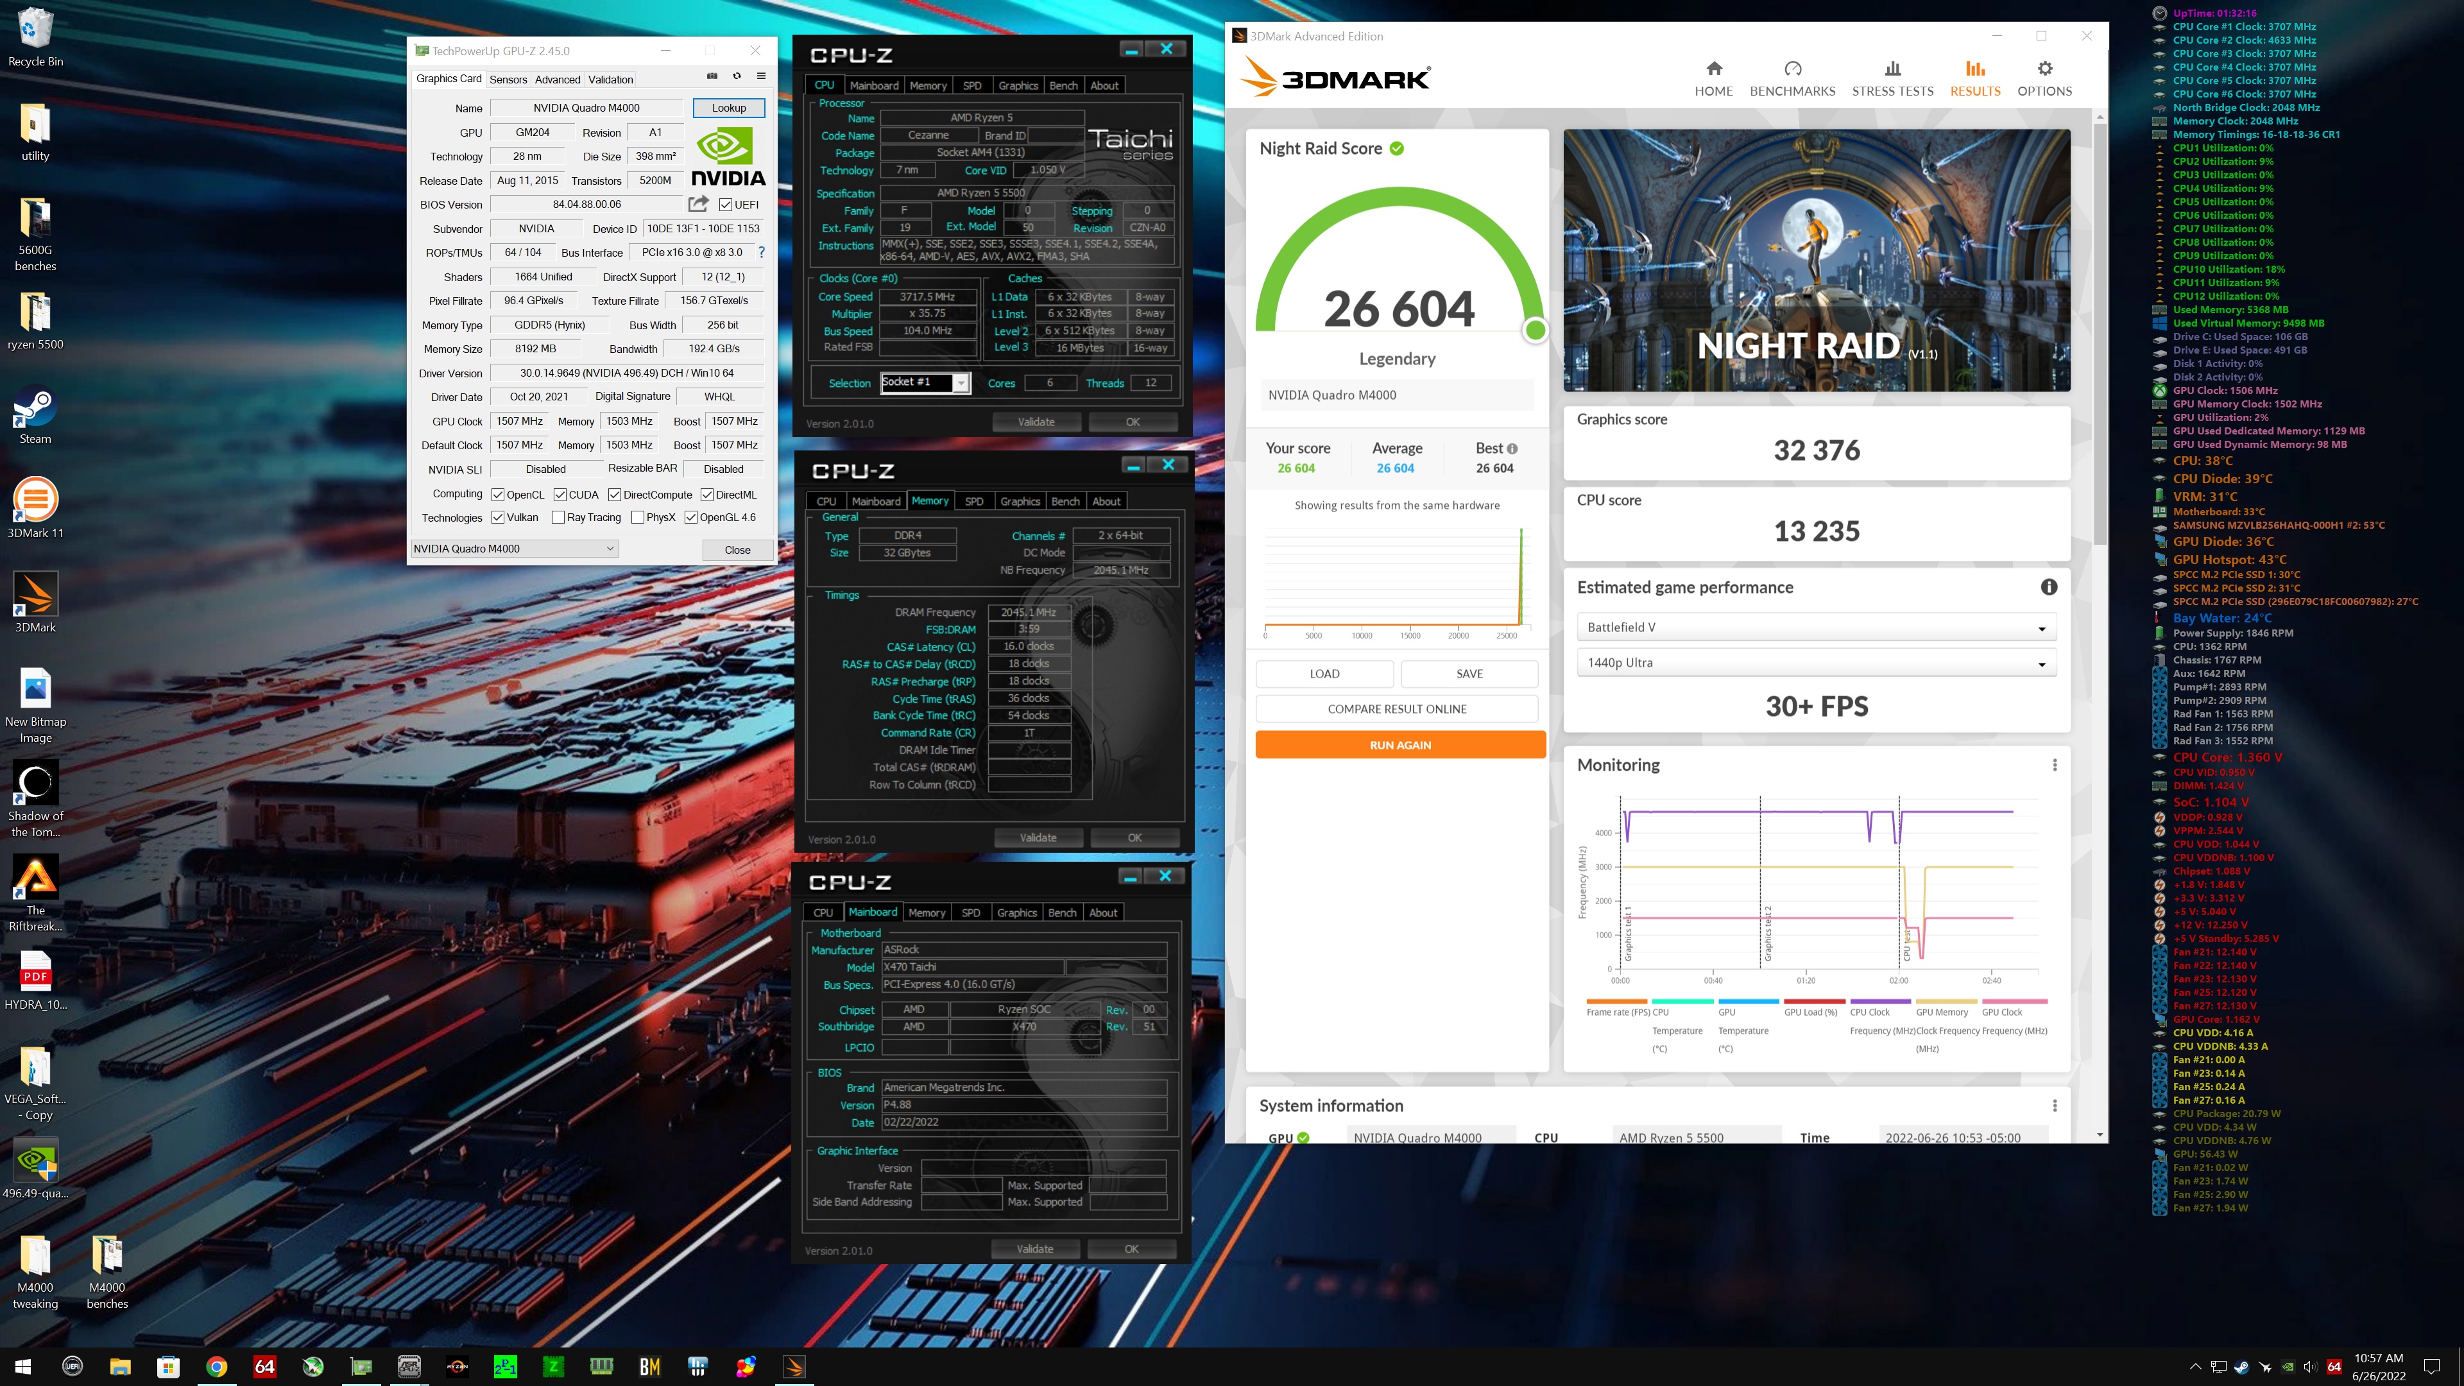
Task: Click the GPU-Z Lookup button
Action: 729,108
